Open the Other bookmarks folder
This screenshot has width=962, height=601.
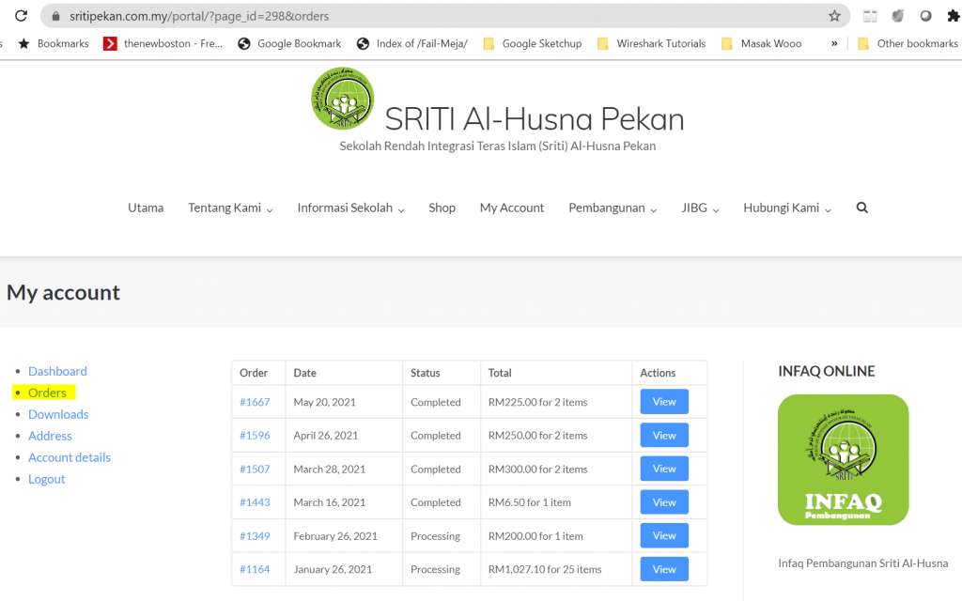pyautogui.click(x=908, y=43)
